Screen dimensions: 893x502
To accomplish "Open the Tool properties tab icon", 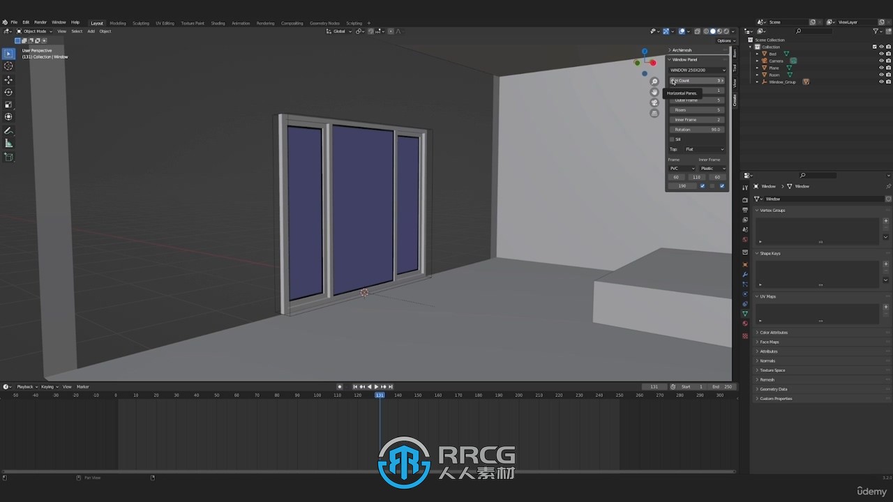I will coord(745,188).
